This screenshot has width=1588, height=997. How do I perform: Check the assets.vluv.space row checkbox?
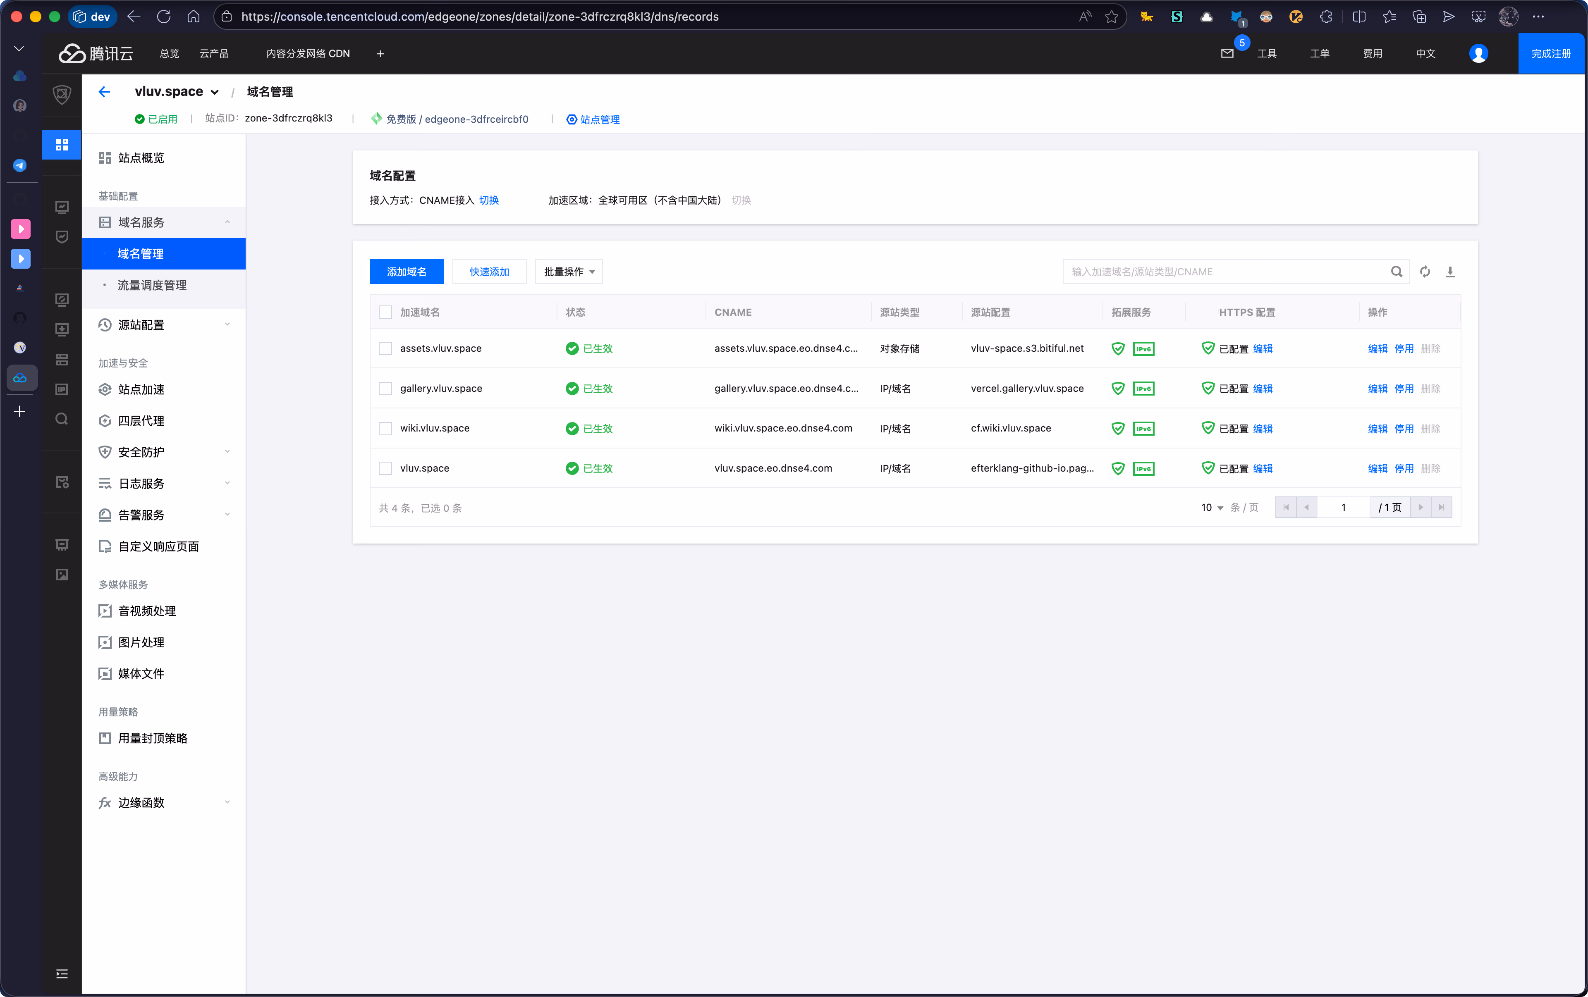pyautogui.click(x=385, y=348)
